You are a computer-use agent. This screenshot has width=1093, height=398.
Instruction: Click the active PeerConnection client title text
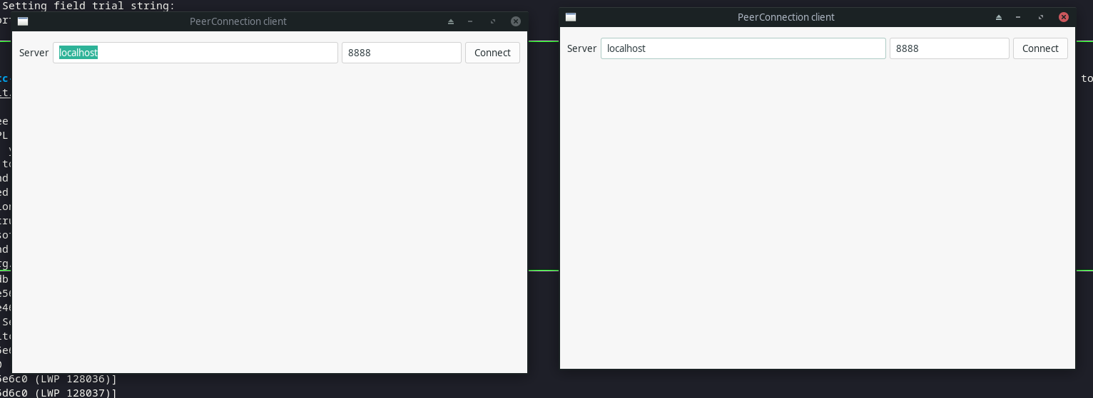click(x=786, y=17)
